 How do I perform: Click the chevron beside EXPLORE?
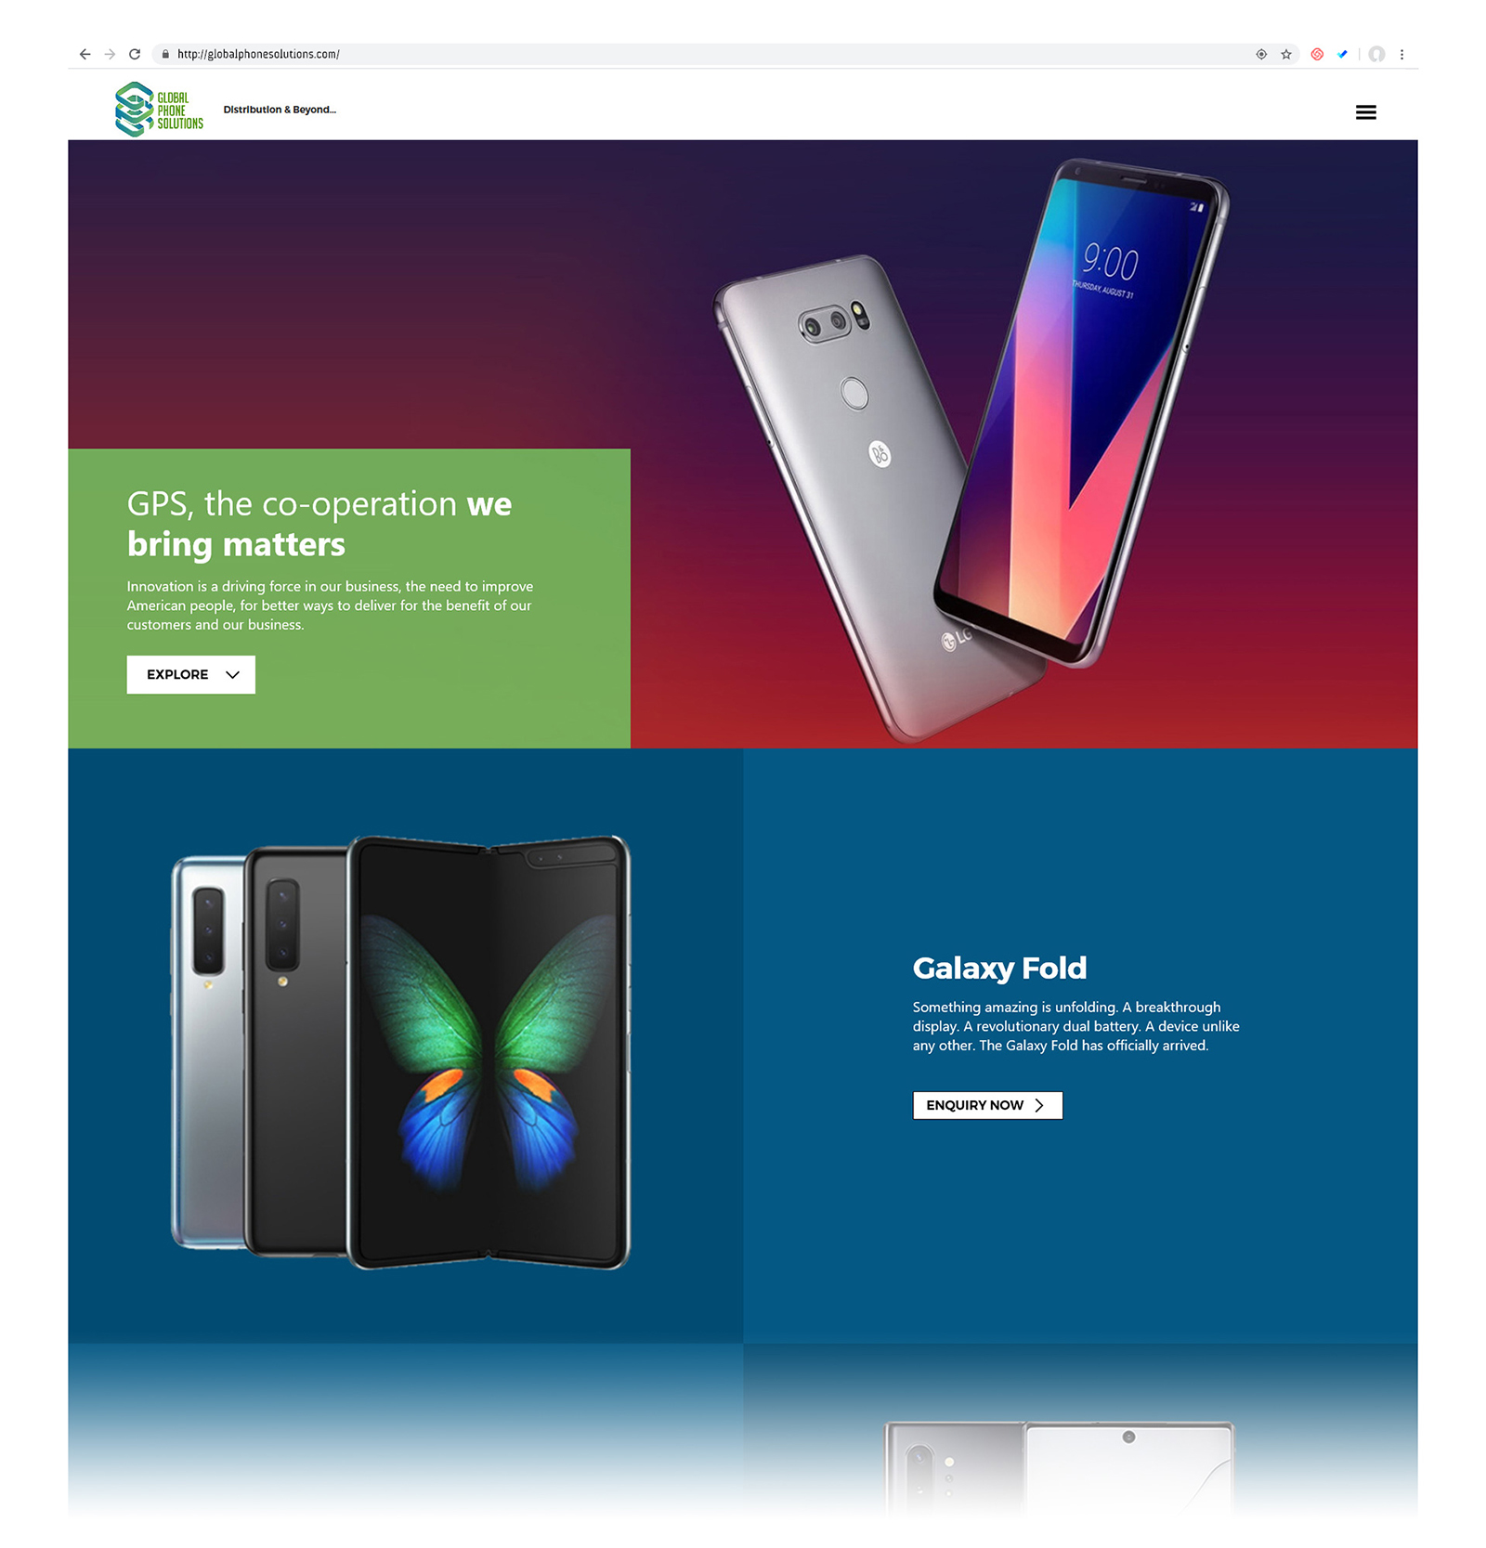pyautogui.click(x=232, y=674)
